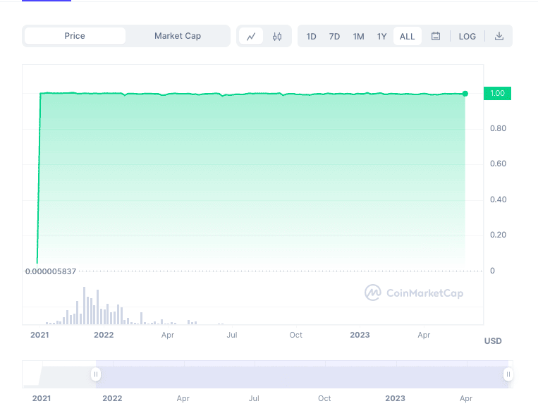Open the calendar date range picker
The image size is (538, 406).
click(x=436, y=36)
